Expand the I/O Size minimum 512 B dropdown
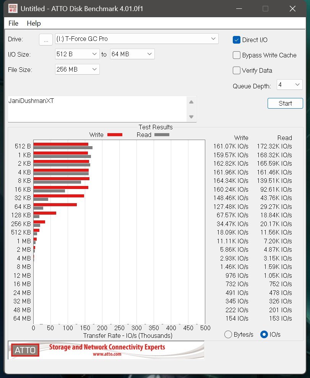This screenshot has width=310, height=378. click(77, 54)
